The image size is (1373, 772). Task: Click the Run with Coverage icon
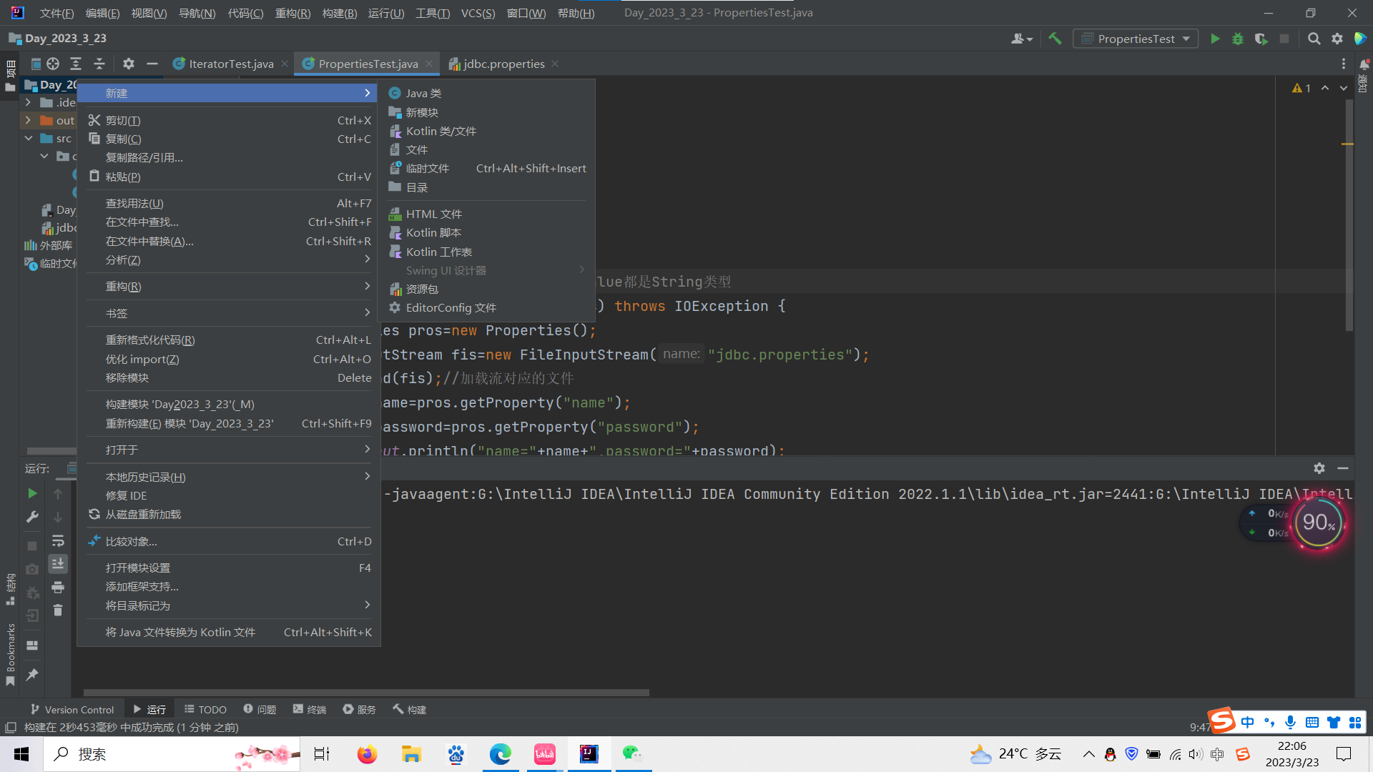1261,39
